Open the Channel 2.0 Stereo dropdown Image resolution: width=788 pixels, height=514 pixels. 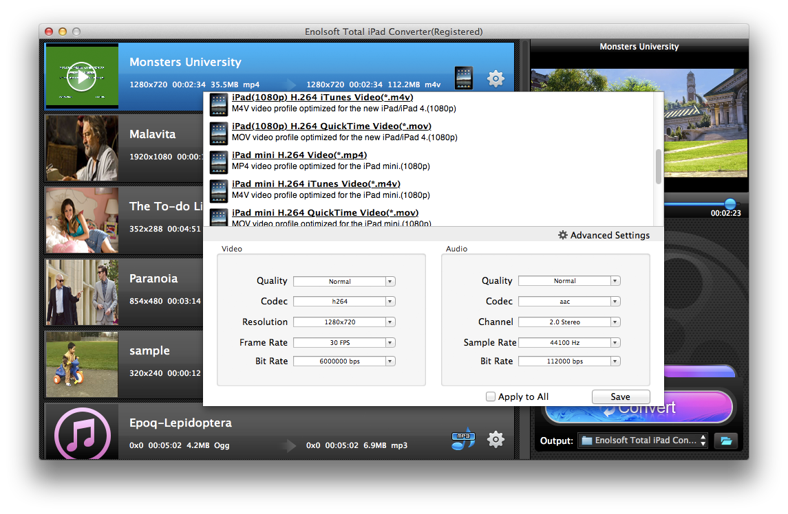[569, 322]
